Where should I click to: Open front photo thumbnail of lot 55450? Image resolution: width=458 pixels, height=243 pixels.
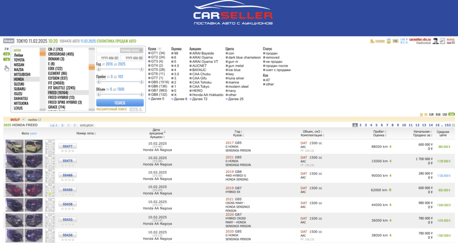(x=15, y=190)
